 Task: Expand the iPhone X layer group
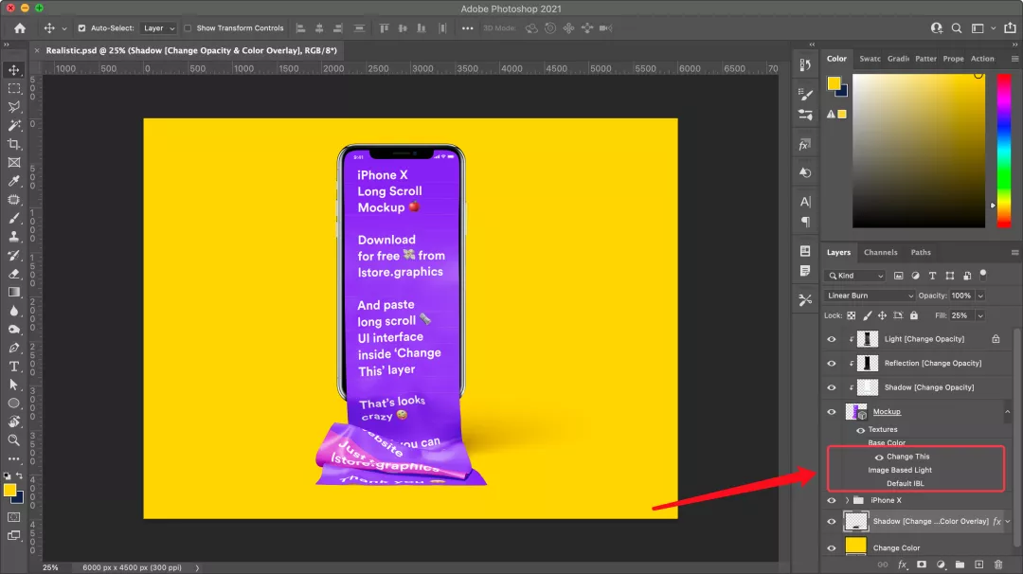pos(847,500)
